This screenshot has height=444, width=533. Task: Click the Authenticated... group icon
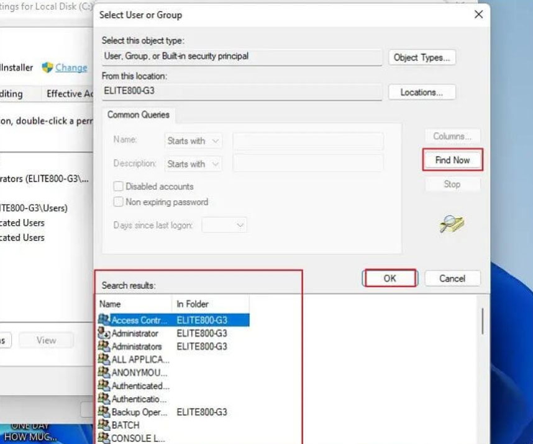coord(104,385)
